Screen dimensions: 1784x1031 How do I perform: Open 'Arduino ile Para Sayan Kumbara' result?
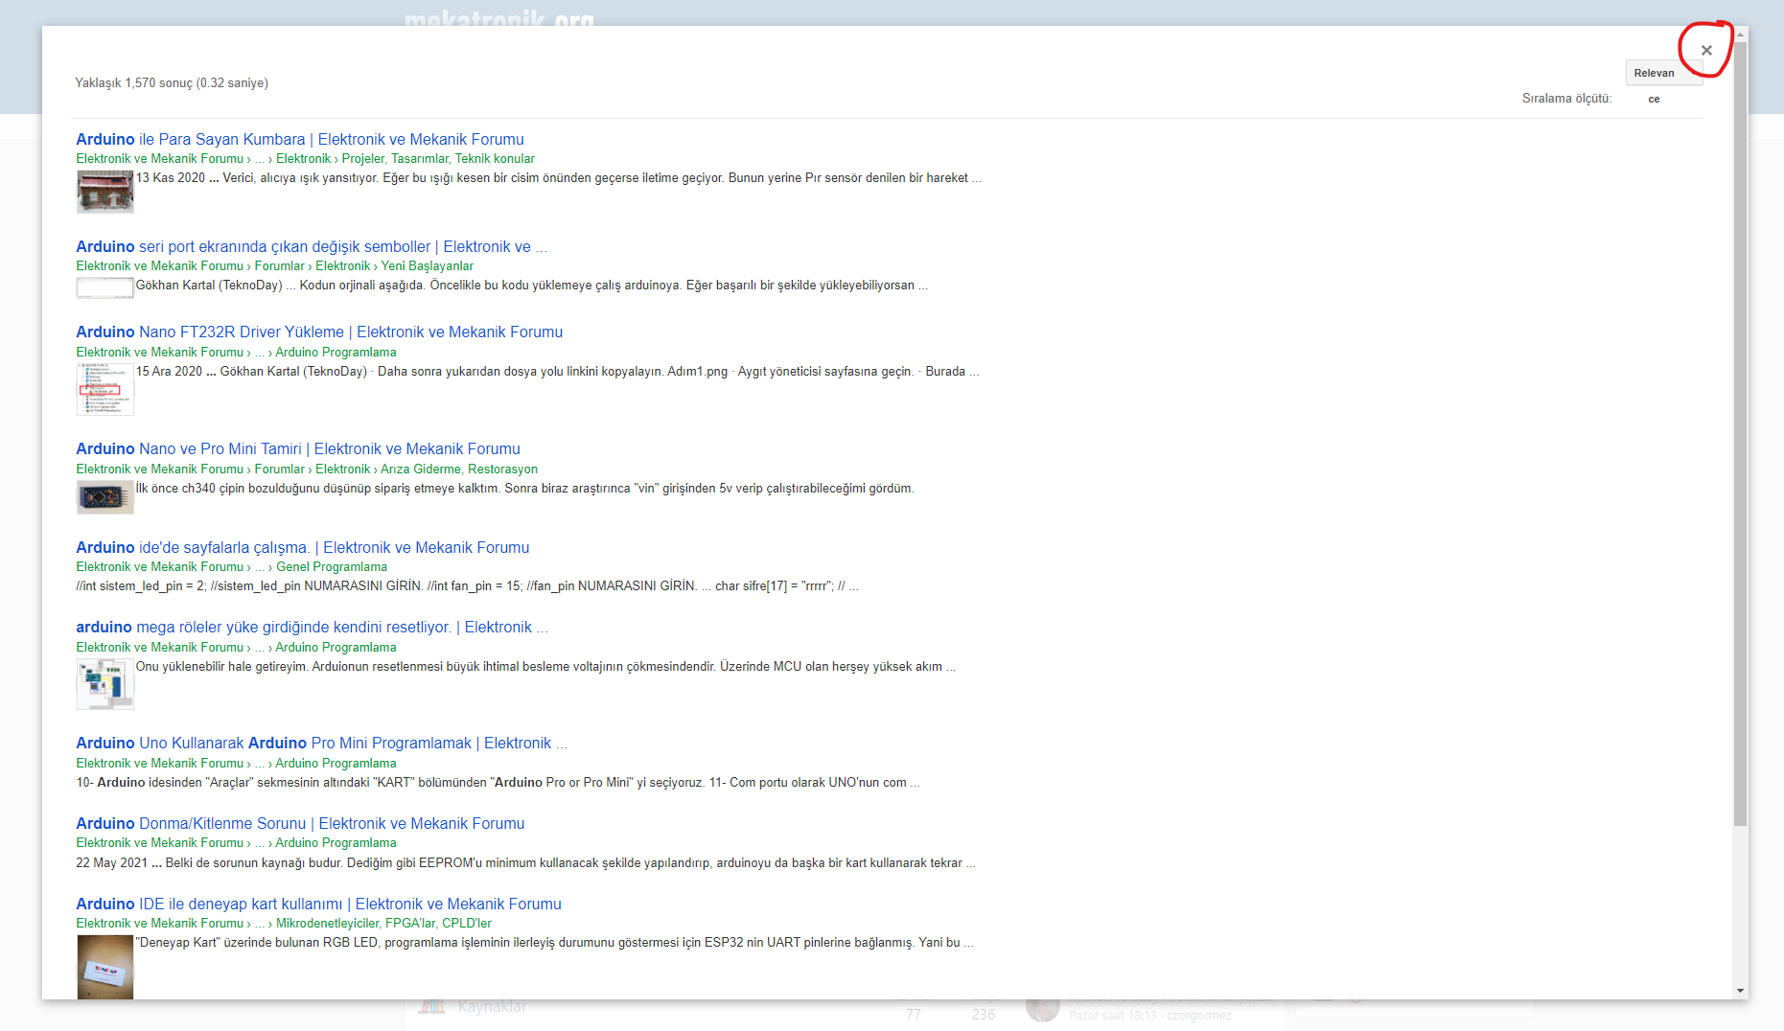point(299,140)
